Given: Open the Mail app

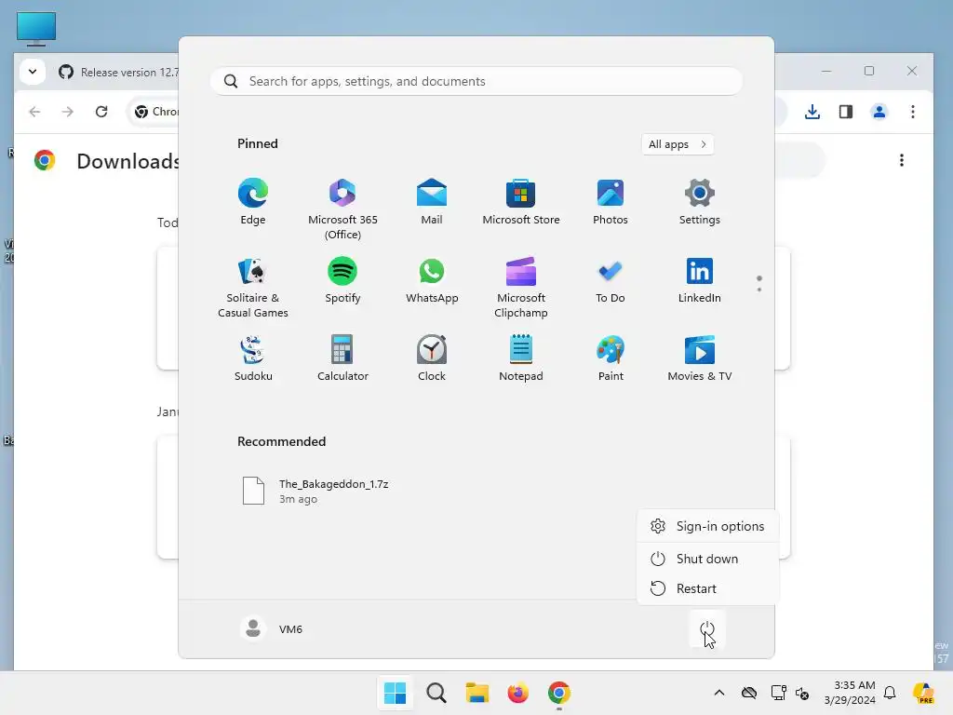Looking at the screenshot, I should pos(432,202).
